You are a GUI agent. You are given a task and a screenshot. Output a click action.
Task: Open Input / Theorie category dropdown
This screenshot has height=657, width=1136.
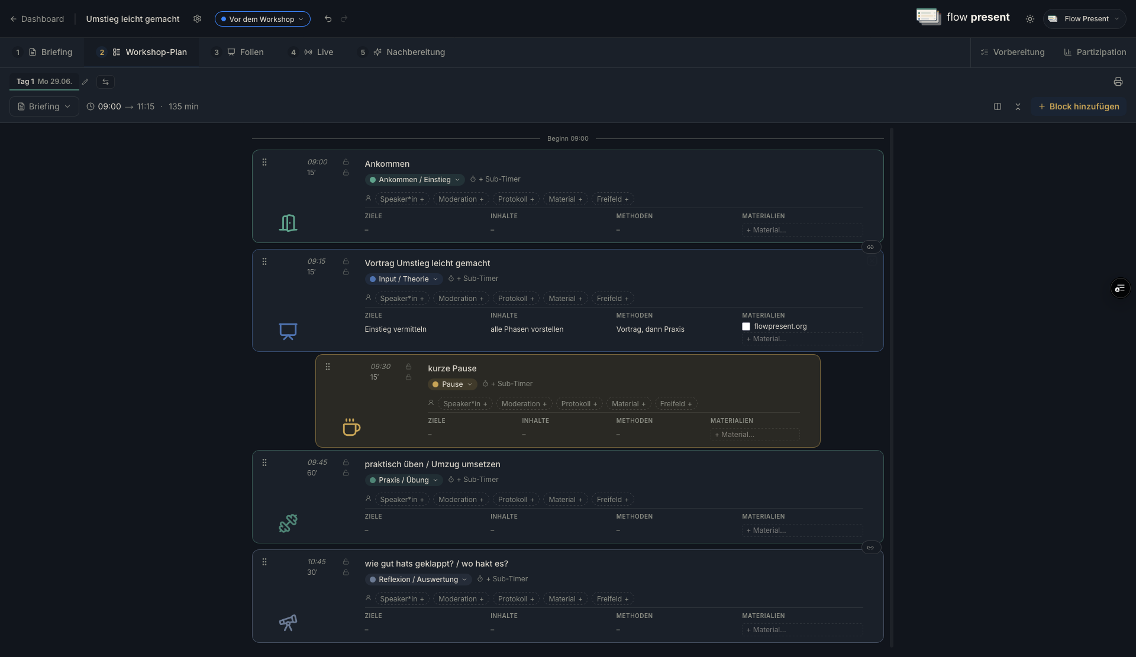point(404,279)
